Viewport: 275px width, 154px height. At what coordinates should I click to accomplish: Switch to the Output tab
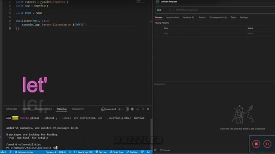click(26, 109)
